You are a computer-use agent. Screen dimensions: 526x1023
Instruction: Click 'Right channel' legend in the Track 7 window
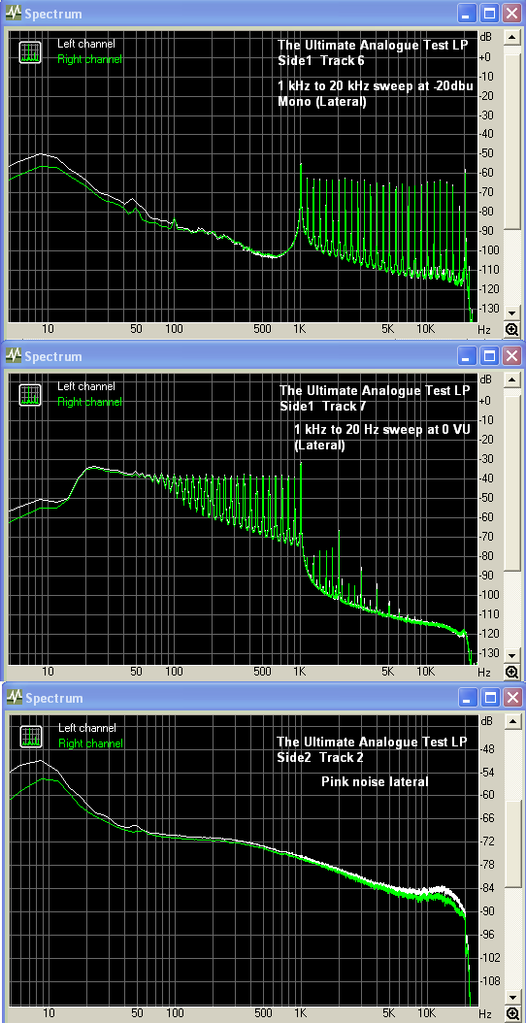click(89, 402)
